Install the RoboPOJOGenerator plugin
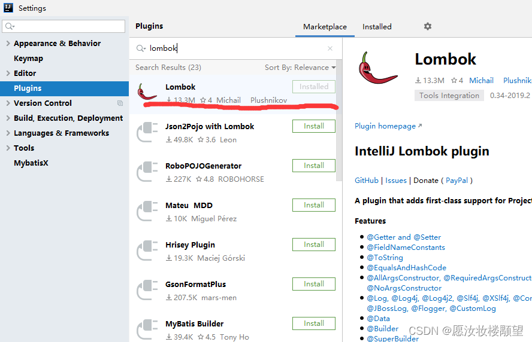532x342 pixels. click(x=314, y=166)
